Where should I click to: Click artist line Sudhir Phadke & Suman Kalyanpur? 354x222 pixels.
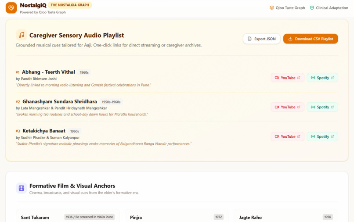tap(47, 138)
